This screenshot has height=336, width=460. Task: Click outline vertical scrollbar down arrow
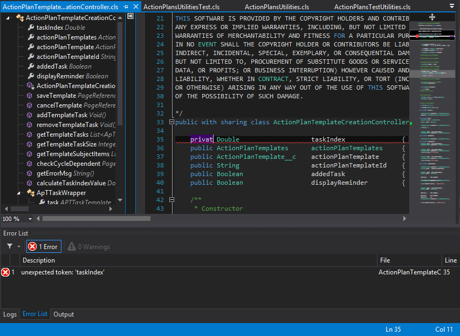point(120,200)
